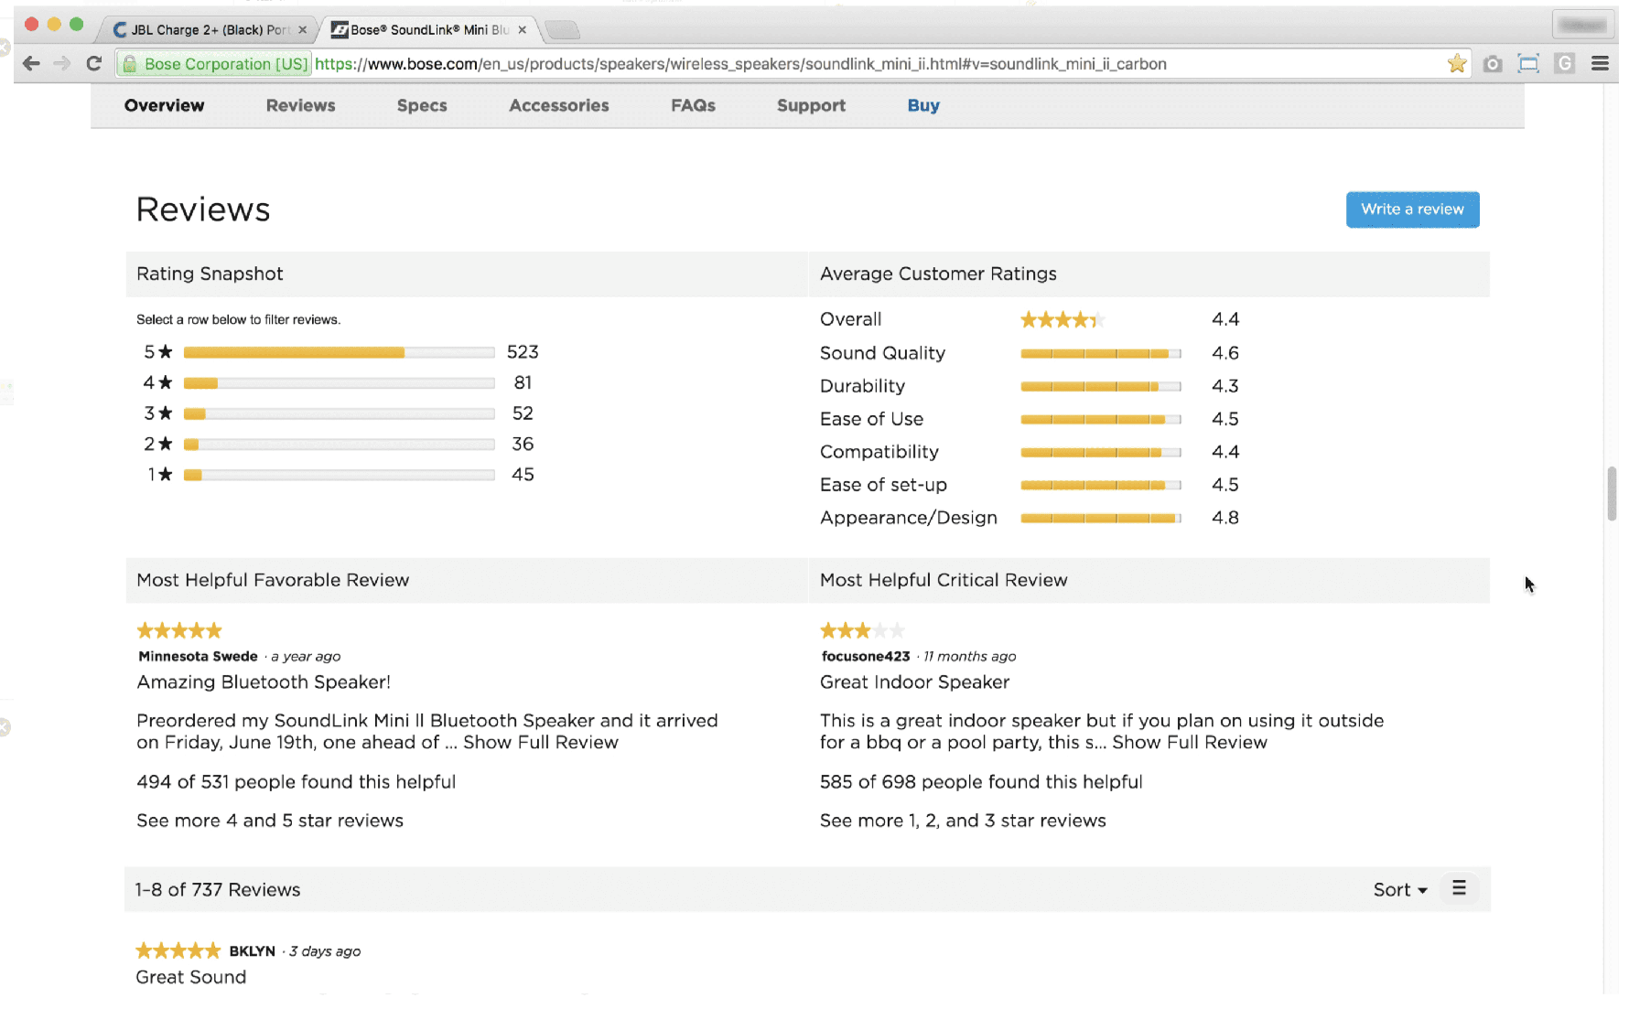Click the Overall star rating
1629x1009 pixels.
point(1063,319)
